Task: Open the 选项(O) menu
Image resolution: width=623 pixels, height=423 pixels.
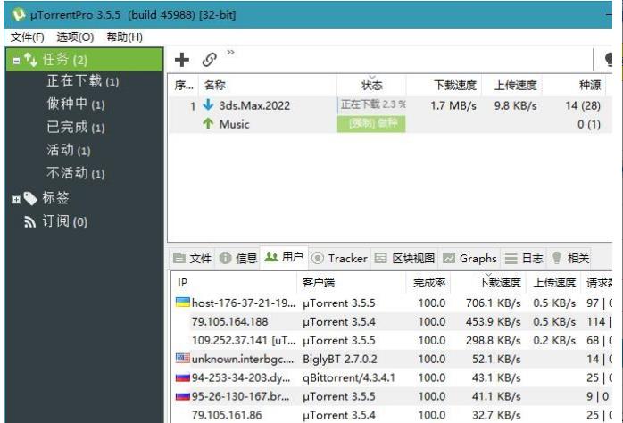Action: [x=75, y=37]
